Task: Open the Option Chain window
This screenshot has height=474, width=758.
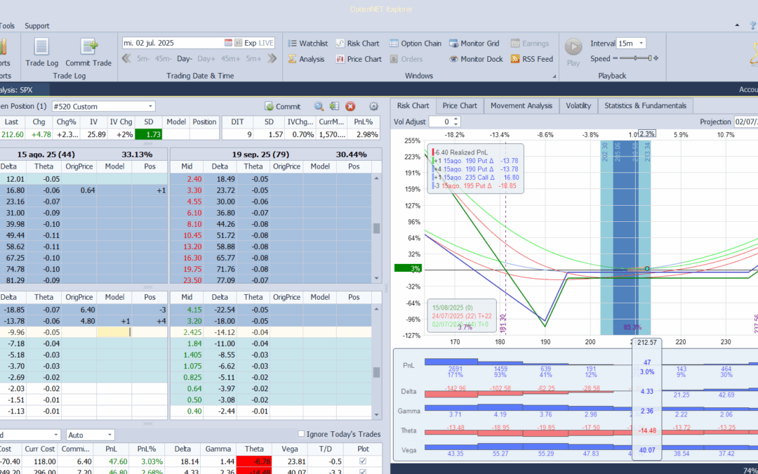Action: tap(415, 43)
